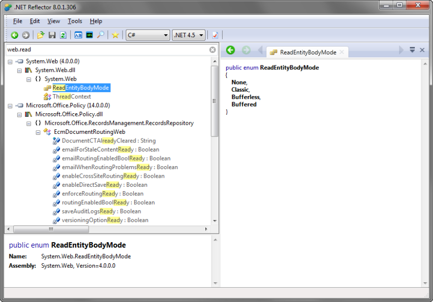The width and height of the screenshot is (433, 302).
Task: Click the Save floppy disk icon
Action: (52, 35)
